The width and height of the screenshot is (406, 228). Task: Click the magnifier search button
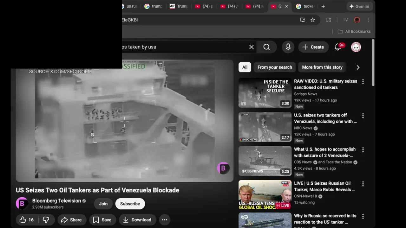pos(266,47)
